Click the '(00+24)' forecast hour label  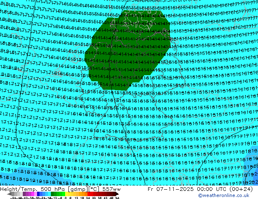(240, 189)
